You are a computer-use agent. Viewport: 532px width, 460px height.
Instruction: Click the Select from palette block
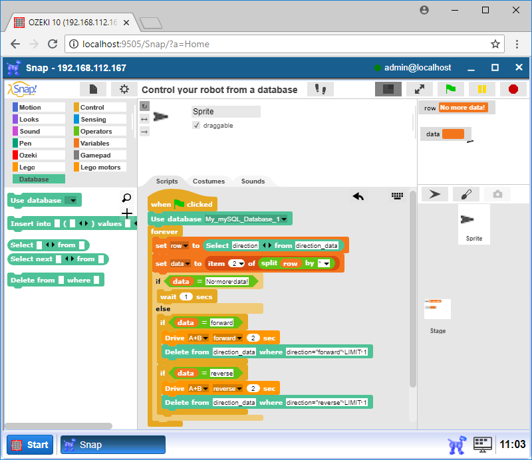coord(49,245)
